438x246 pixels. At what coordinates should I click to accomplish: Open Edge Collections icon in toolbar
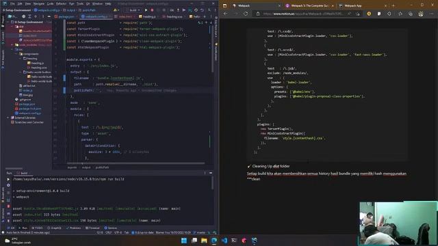point(411,14)
